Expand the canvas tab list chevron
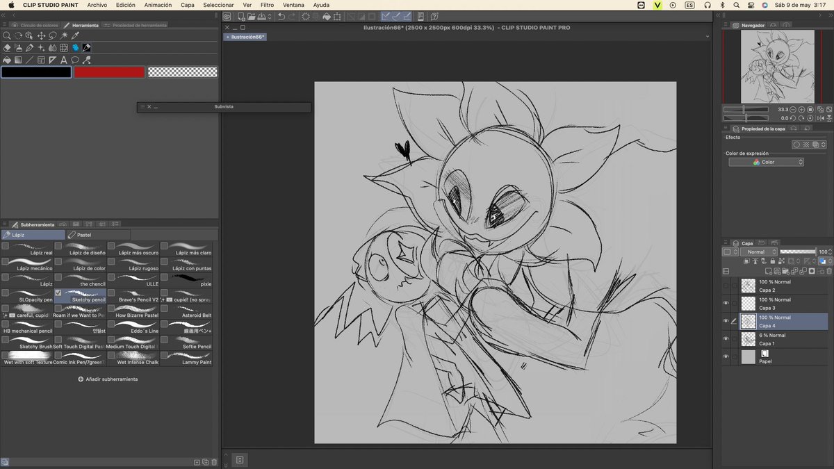Screen dimensions: 834x469 point(708,36)
